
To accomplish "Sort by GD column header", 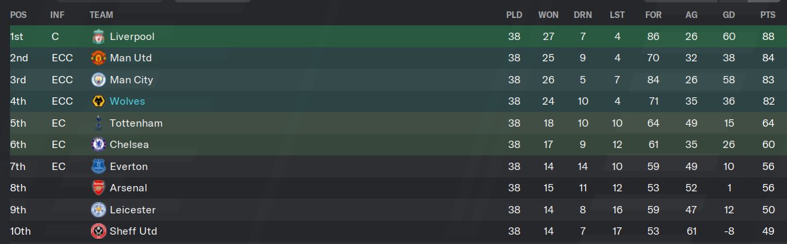I will tap(729, 15).
